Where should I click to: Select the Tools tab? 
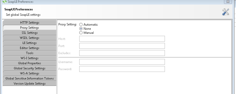tap(30, 53)
